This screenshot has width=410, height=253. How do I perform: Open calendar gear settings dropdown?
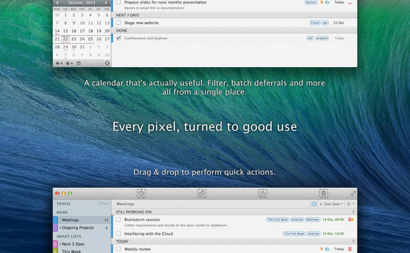[69, 64]
